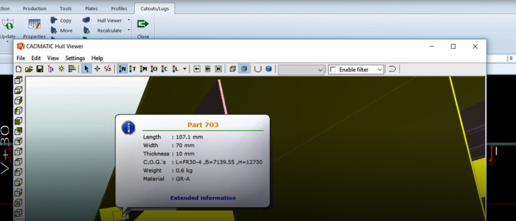Toggle the T color mode button
Screen dimensions: 516x221
click(132, 69)
